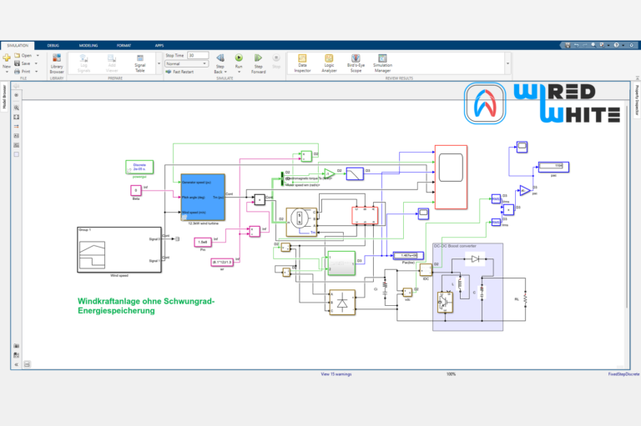The height and width of the screenshot is (426, 641).
Task: Select the Pm constant block 1.5e8
Action: 203,243
